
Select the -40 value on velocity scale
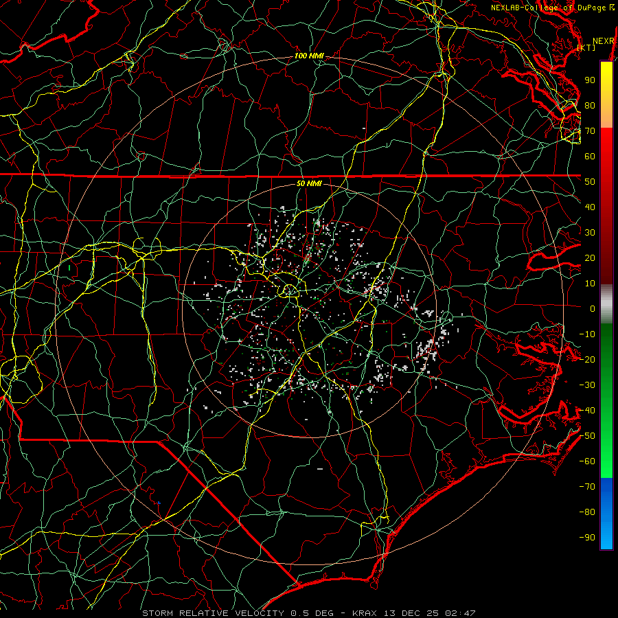(587, 411)
